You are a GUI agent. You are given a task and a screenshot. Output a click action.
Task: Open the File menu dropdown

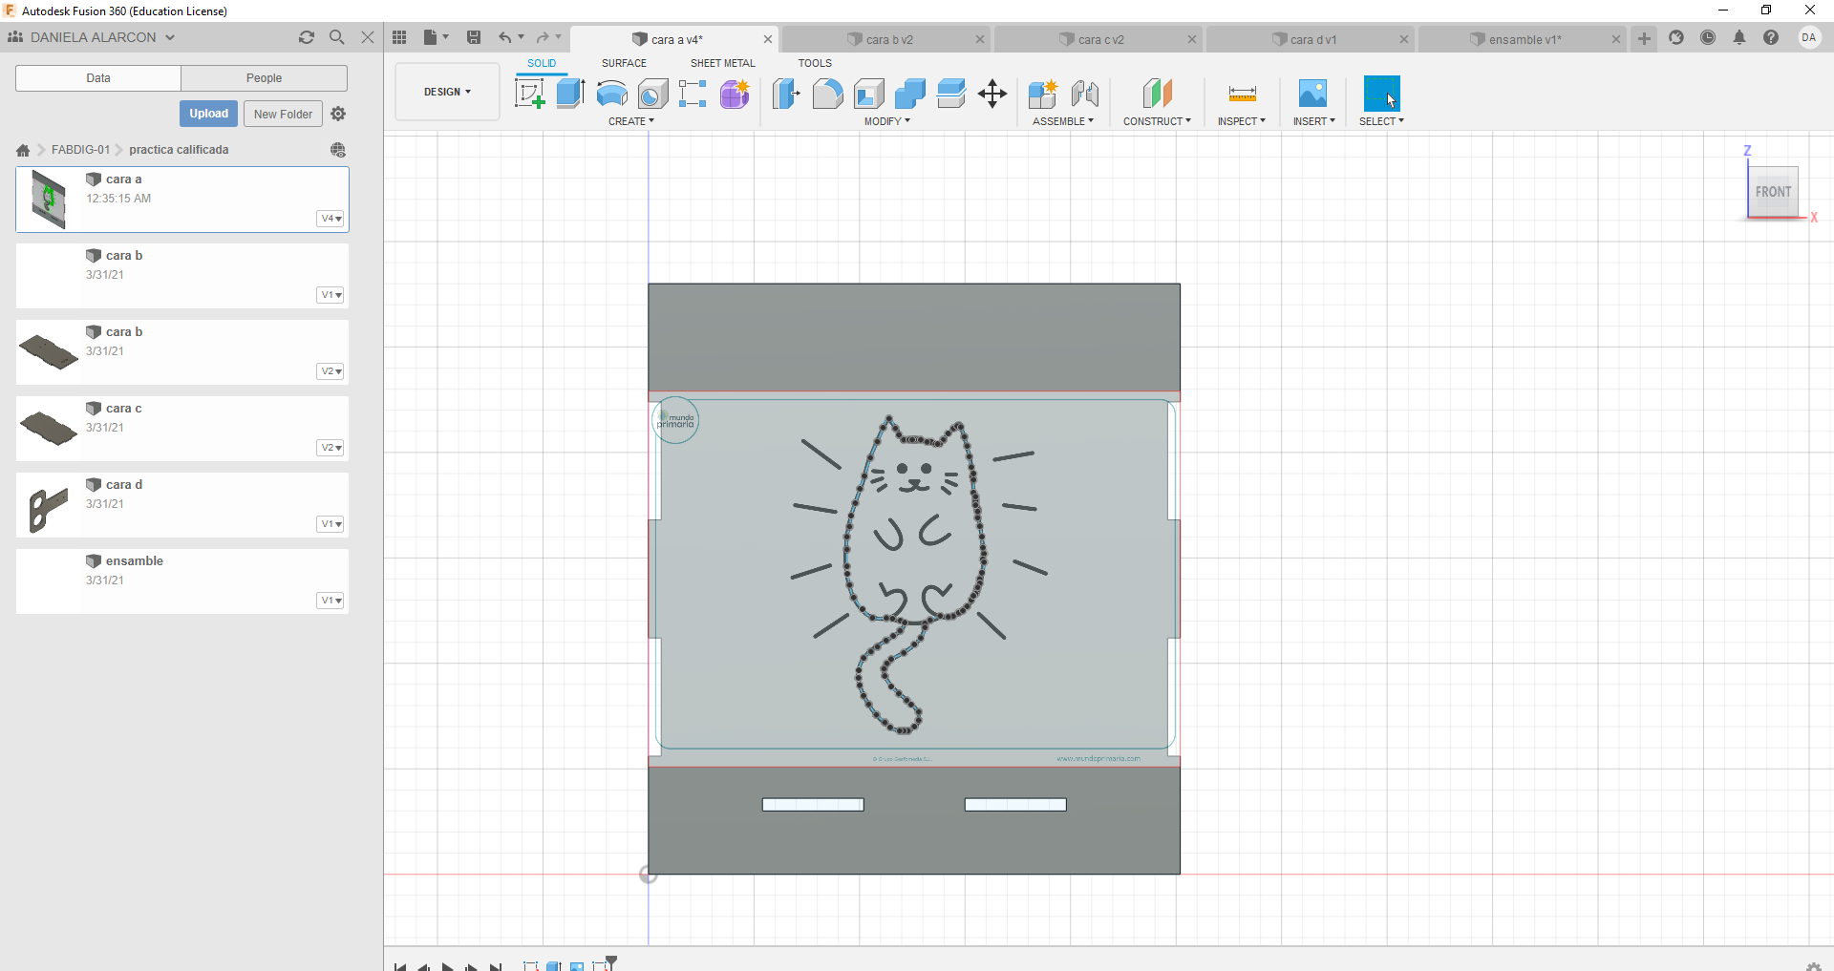coord(436,37)
